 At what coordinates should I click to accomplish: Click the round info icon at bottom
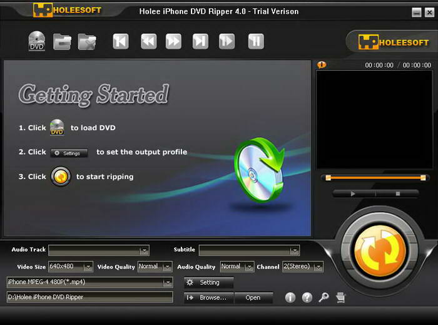(x=290, y=297)
